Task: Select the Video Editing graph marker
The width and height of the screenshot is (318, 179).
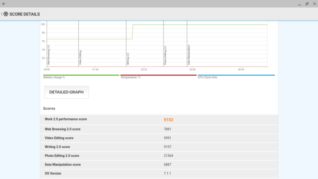Action: (x=80, y=58)
